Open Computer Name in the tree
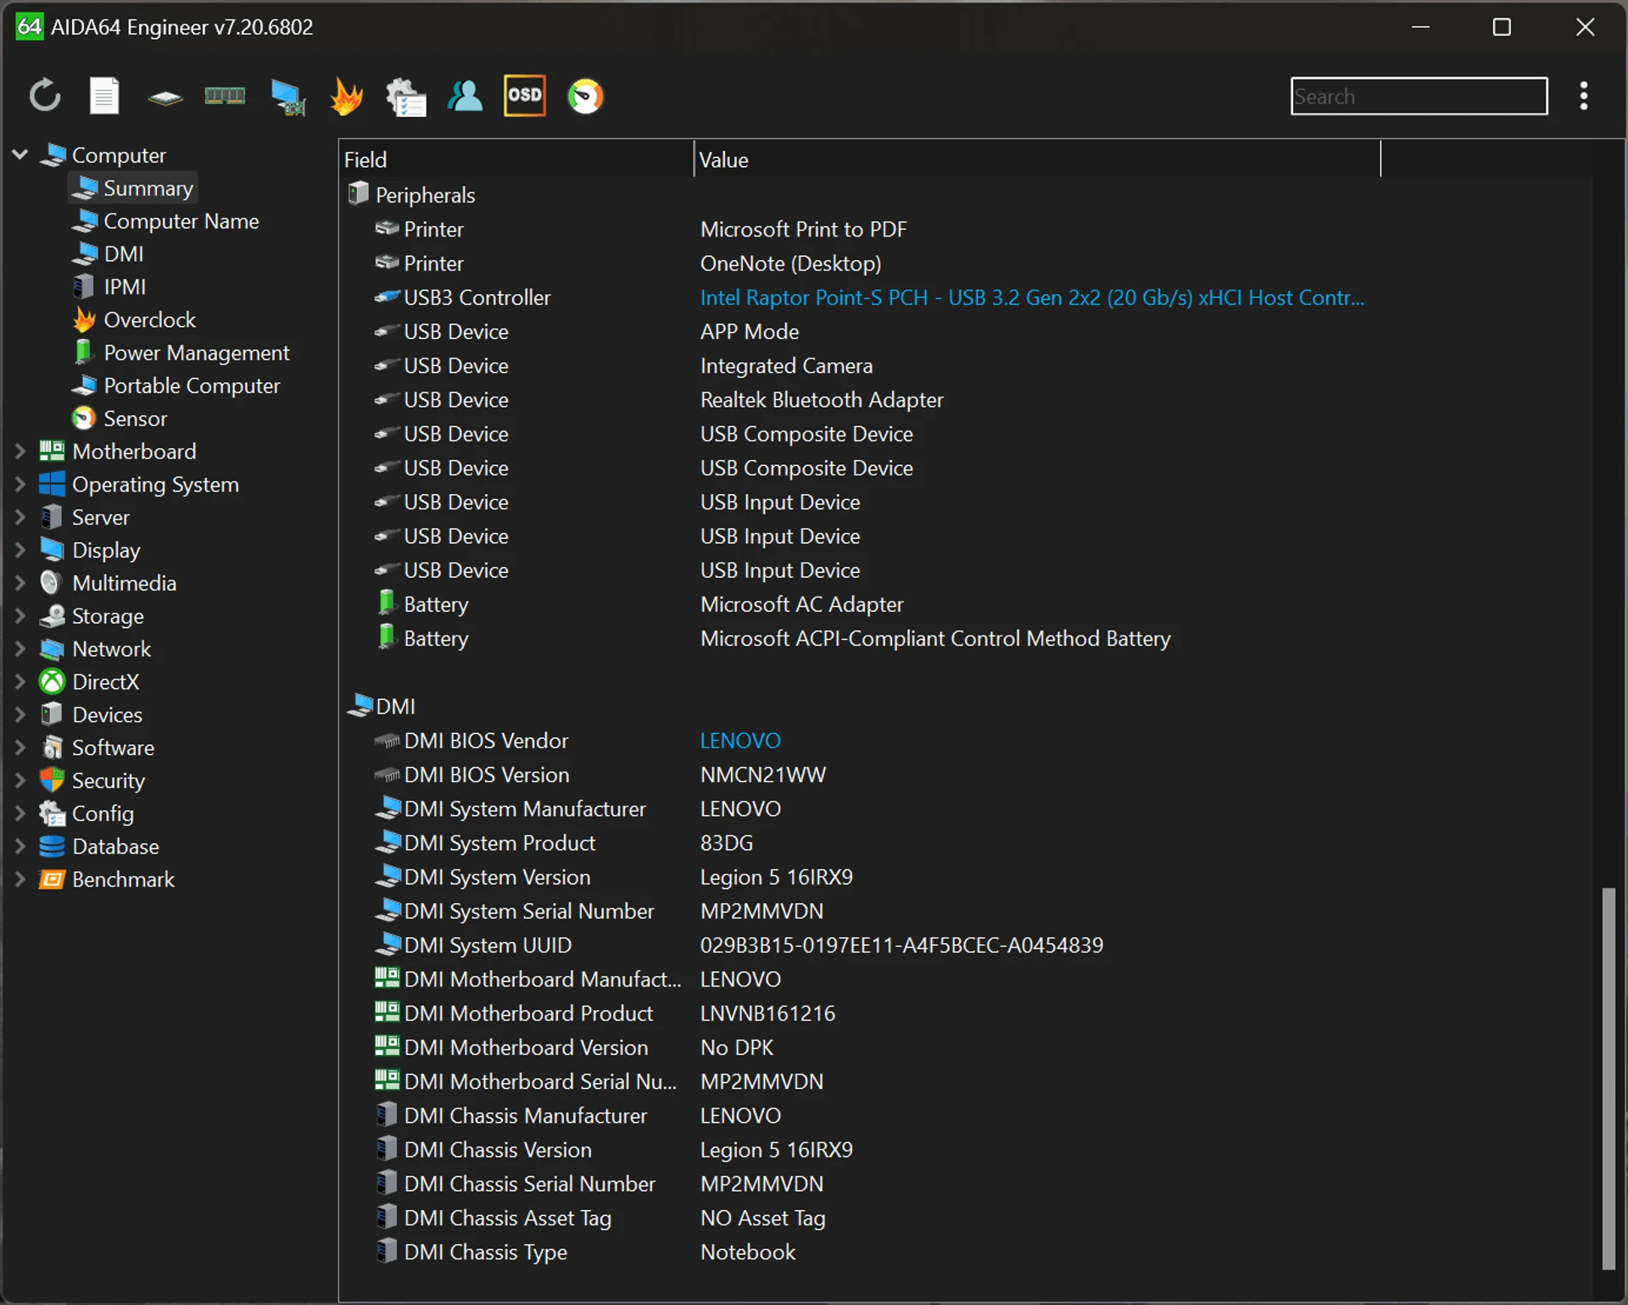 [x=165, y=220]
